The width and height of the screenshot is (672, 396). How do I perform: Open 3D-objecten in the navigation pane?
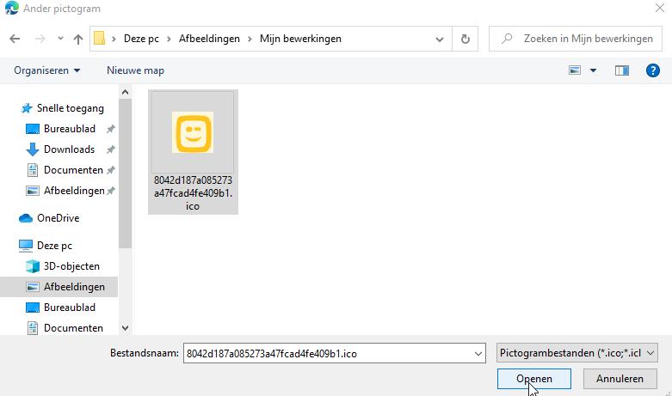pyautogui.click(x=71, y=266)
